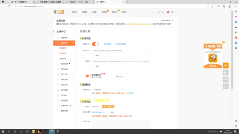
Task: Click the Douyu logo in the header
Action: [x=59, y=12]
